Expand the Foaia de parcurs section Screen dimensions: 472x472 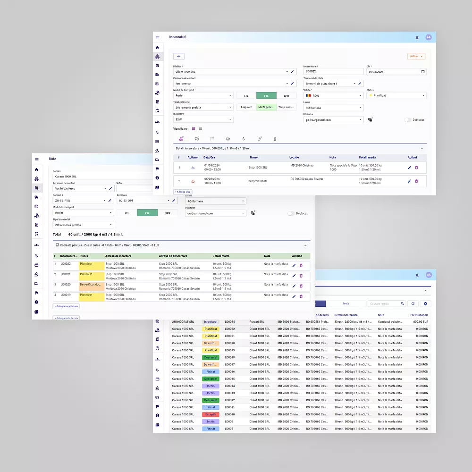[305, 245]
